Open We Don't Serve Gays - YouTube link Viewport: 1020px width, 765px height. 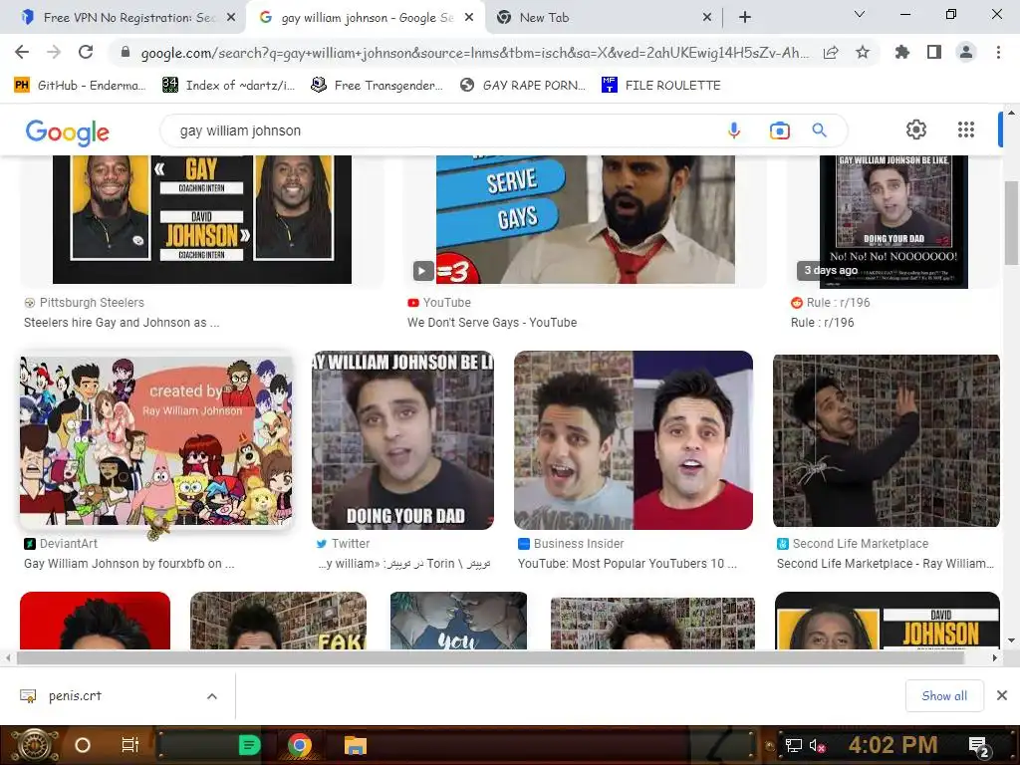pyautogui.click(x=492, y=323)
